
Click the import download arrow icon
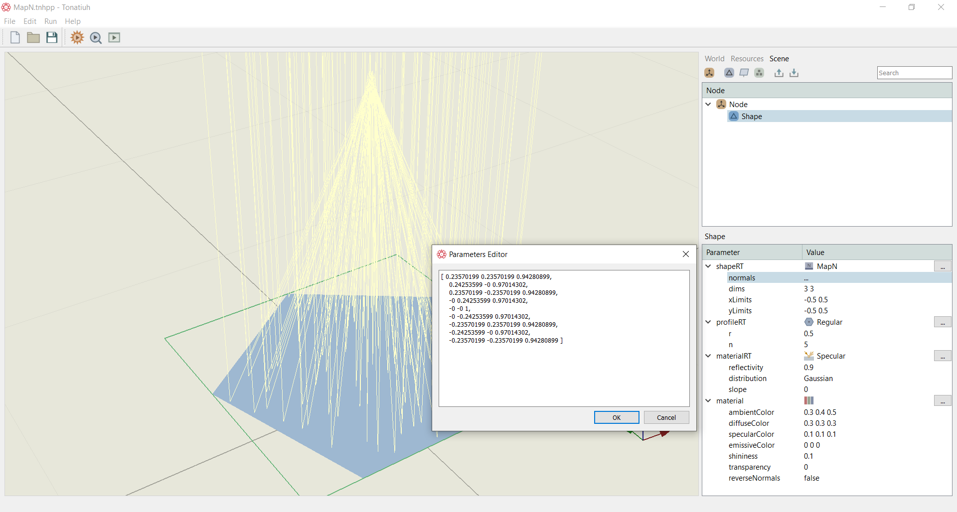(x=794, y=73)
